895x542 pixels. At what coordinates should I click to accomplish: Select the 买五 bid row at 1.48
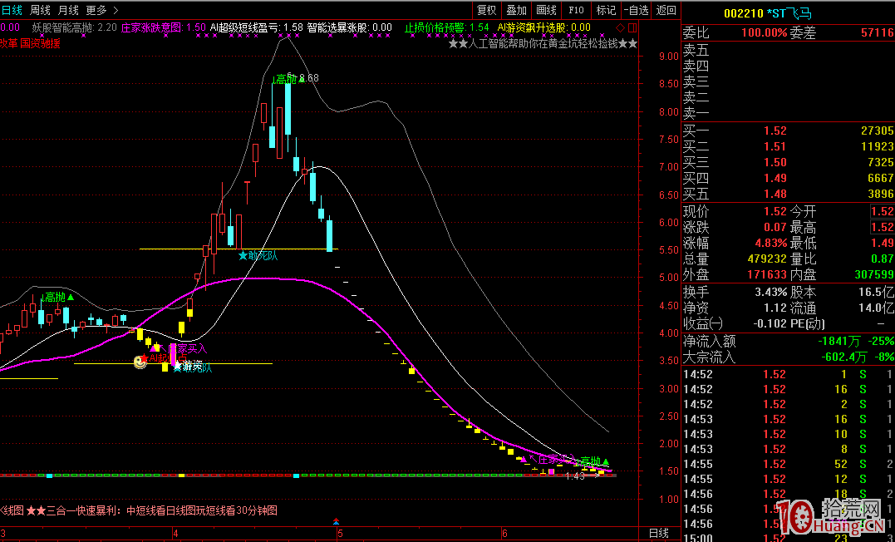pos(789,195)
